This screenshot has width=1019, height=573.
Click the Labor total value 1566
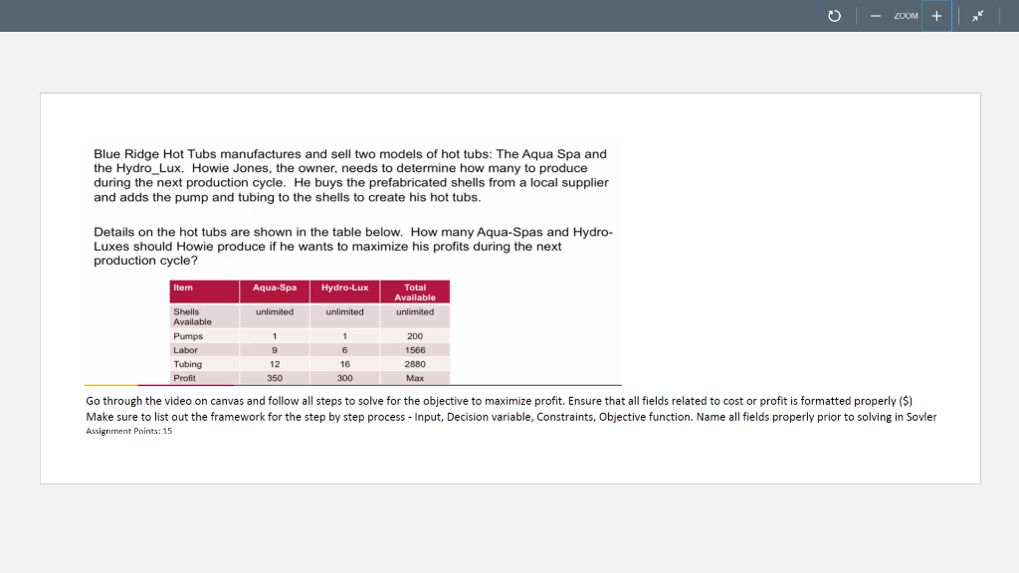click(x=415, y=349)
